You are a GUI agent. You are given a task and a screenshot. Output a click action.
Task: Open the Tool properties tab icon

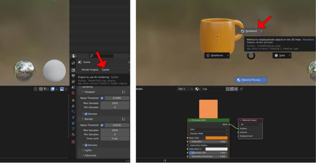(73, 63)
